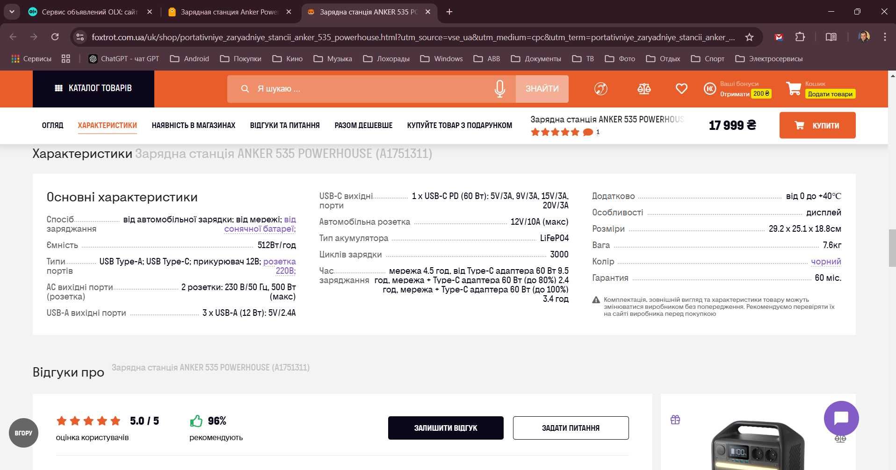The height and width of the screenshot is (470, 896).
Task: Open the Покупки bookmarks folder
Action: (240, 59)
